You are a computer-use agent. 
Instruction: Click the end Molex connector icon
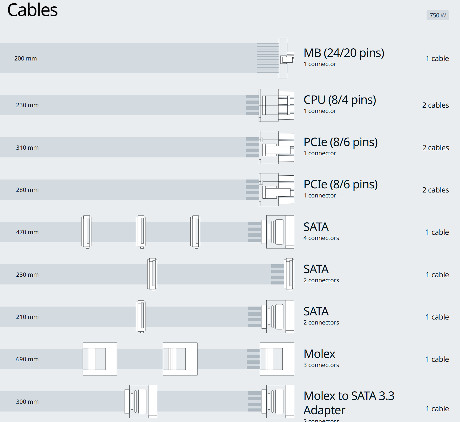(x=277, y=359)
